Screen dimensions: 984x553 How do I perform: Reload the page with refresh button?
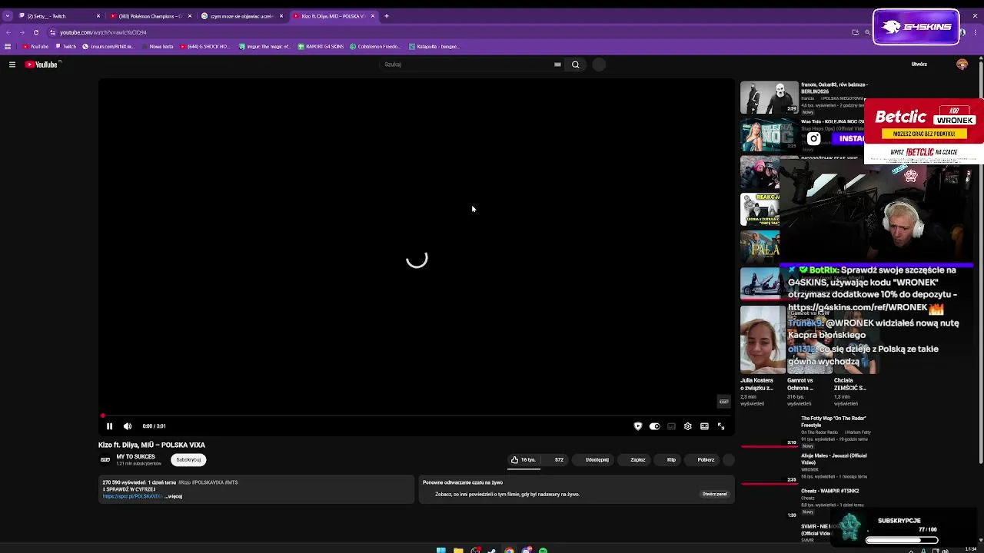pyautogui.click(x=35, y=32)
